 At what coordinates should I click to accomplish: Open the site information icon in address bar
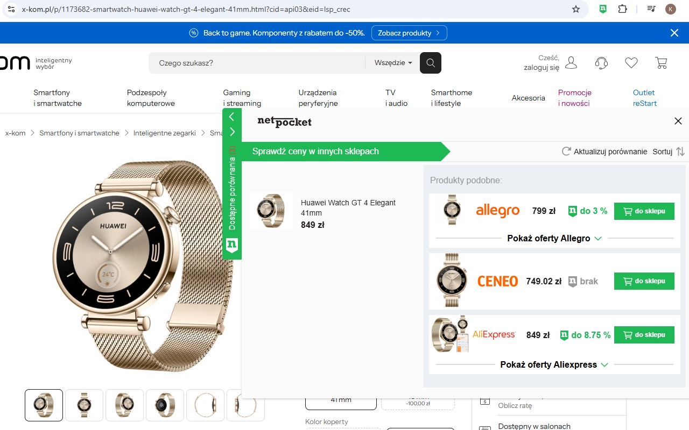point(11,9)
